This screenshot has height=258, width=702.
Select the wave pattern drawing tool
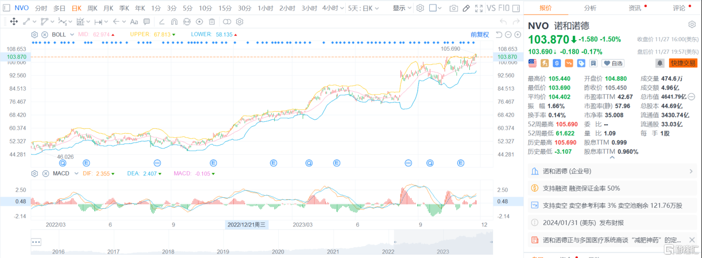(62, 21)
